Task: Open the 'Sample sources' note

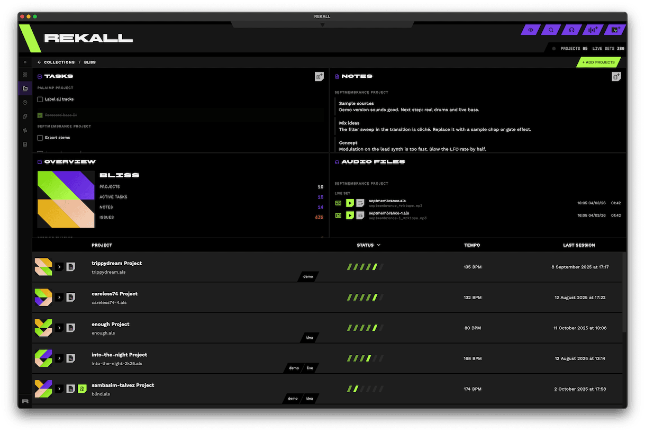Action: 481,106
